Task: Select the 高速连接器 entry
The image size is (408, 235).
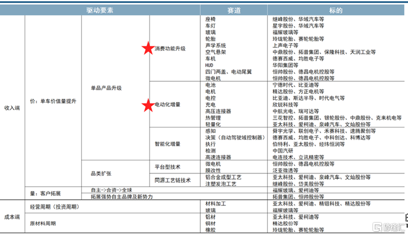Action: pyautogui.click(x=218, y=157)
